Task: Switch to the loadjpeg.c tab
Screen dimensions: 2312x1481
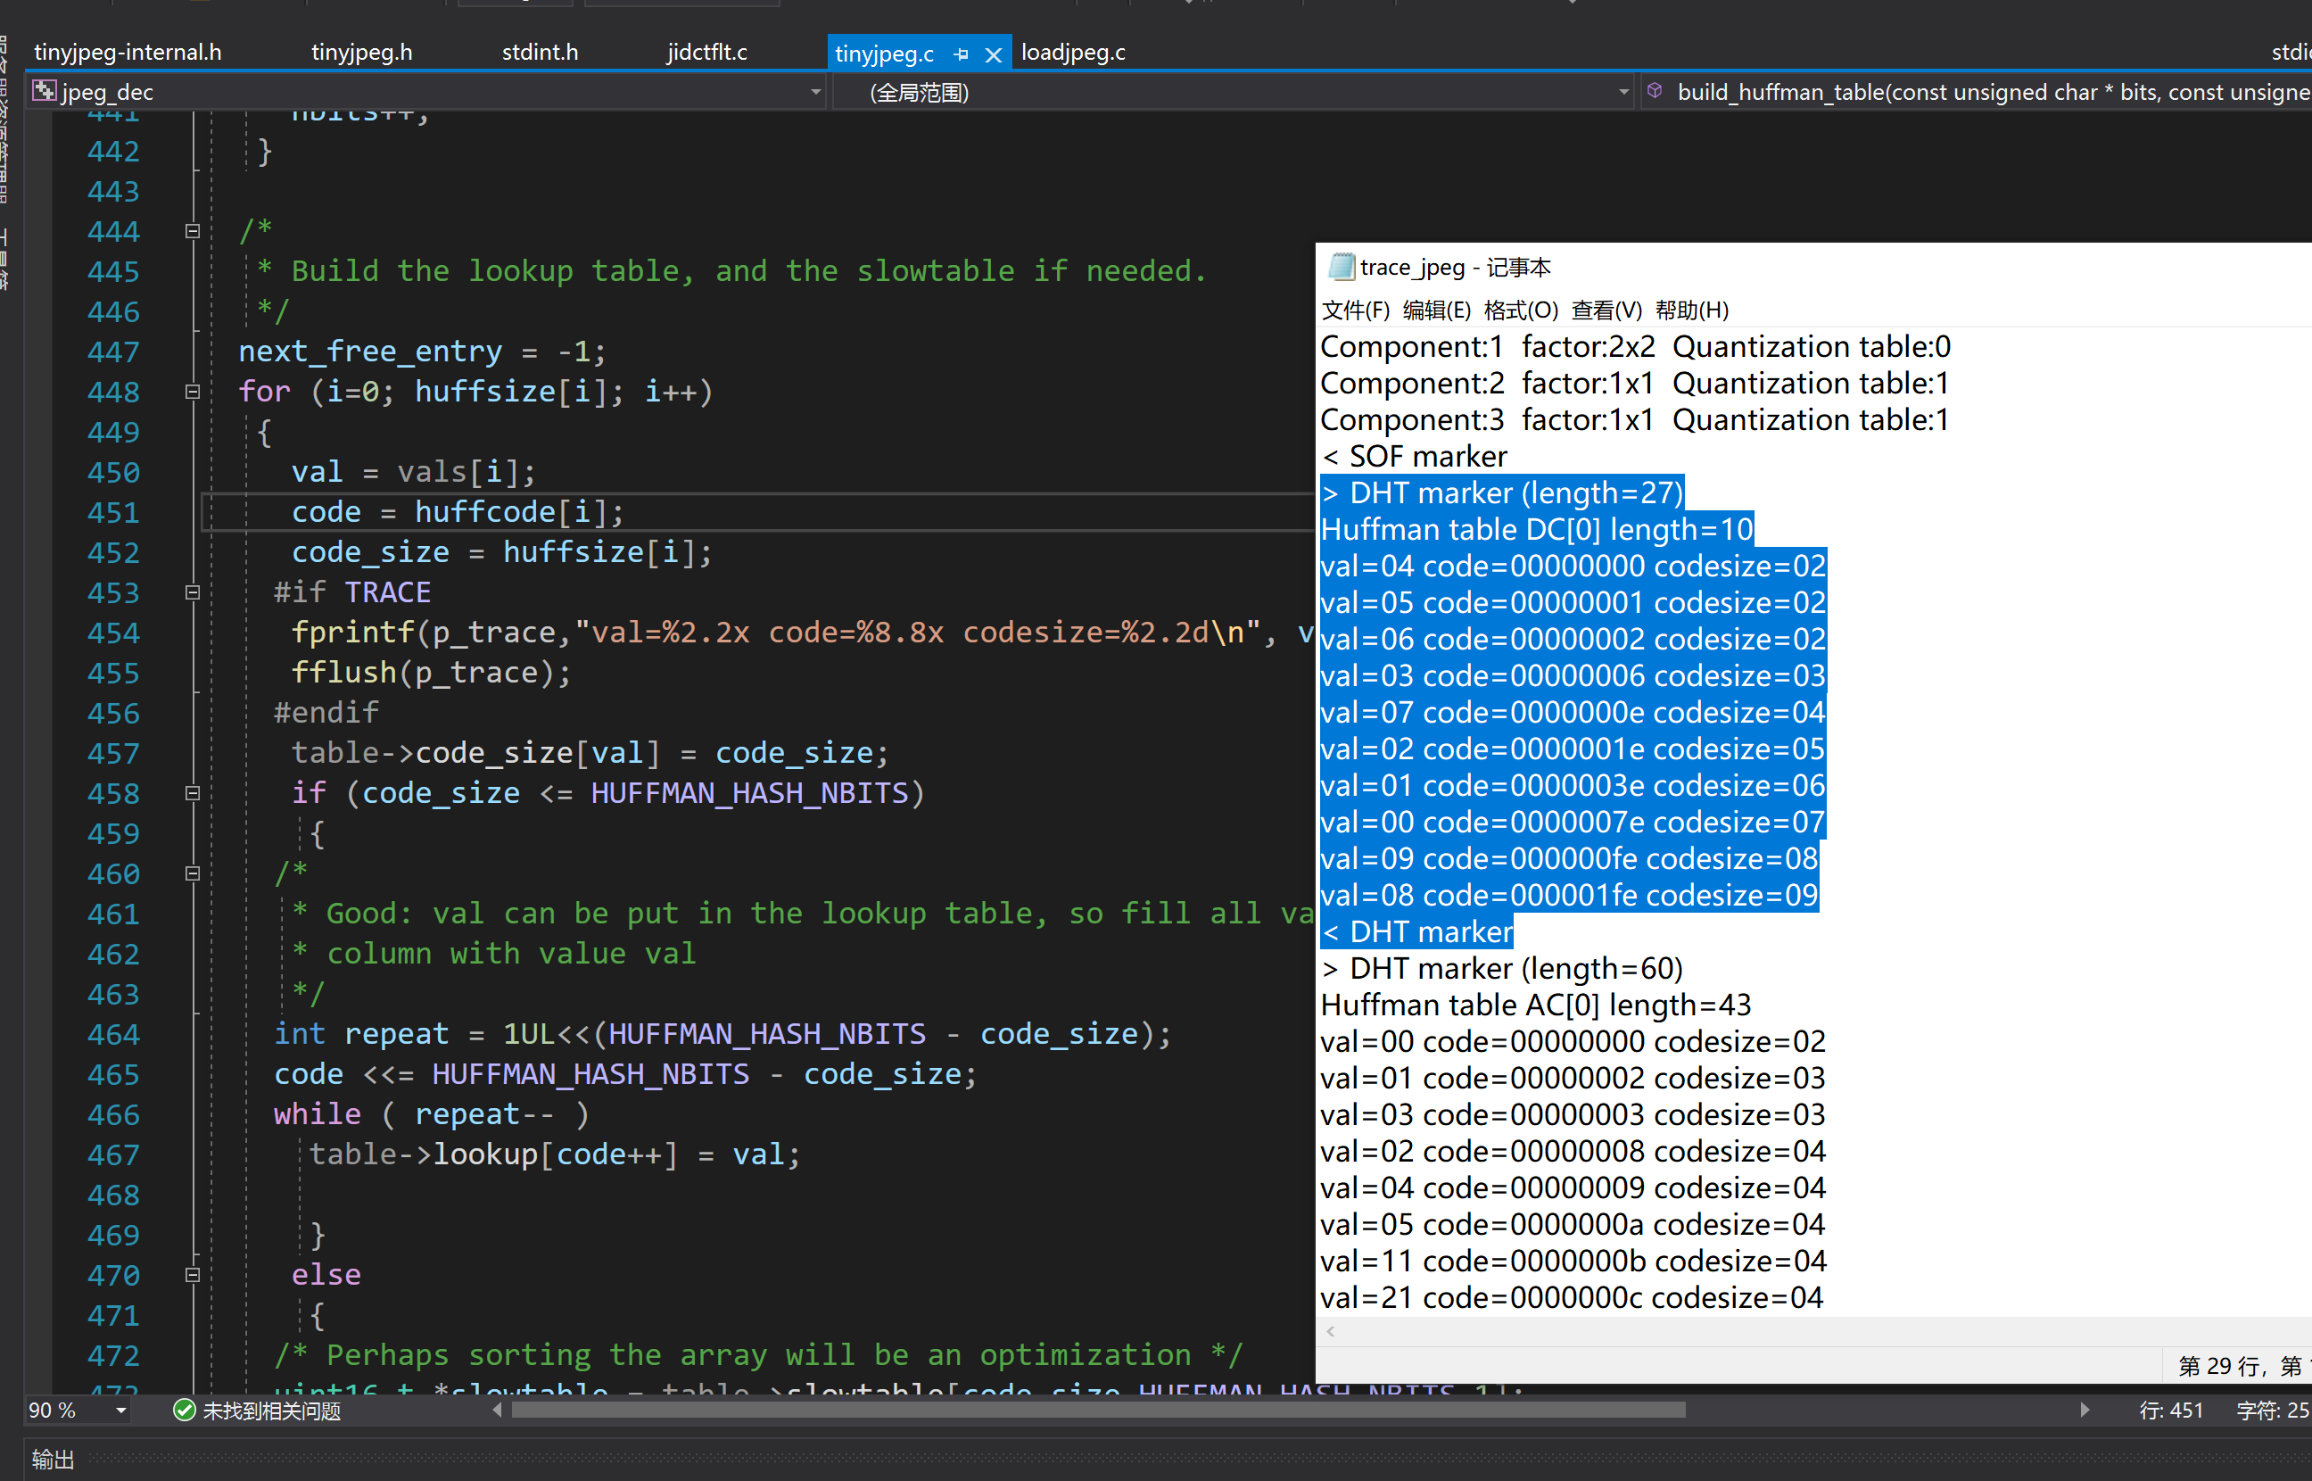Action: 1073,53
